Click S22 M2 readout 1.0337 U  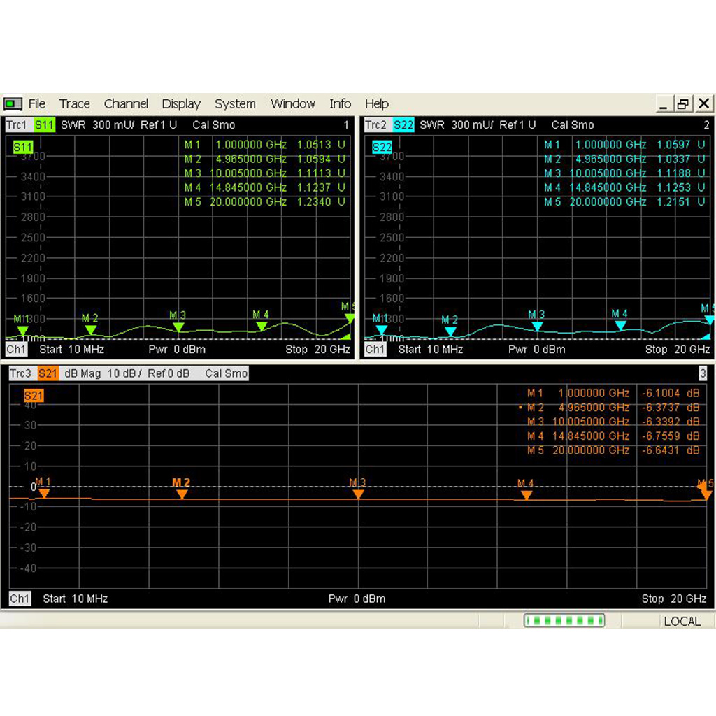680,159
